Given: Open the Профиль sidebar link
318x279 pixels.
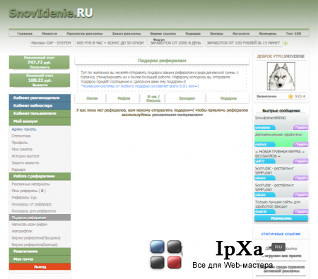Looking at the screenshot, I should (20, 143).
